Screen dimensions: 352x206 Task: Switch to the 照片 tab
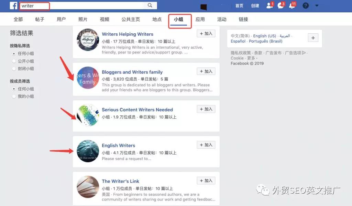tap(83, 19)
